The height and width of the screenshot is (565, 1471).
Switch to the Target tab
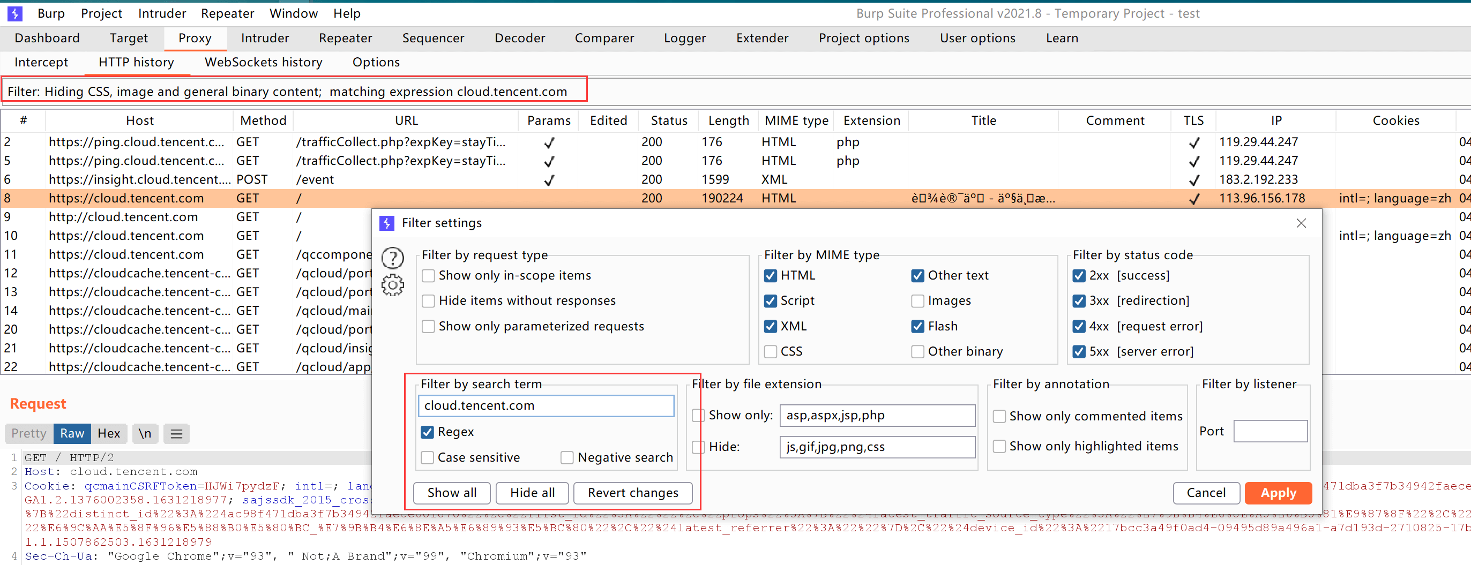tap(129, 38)
